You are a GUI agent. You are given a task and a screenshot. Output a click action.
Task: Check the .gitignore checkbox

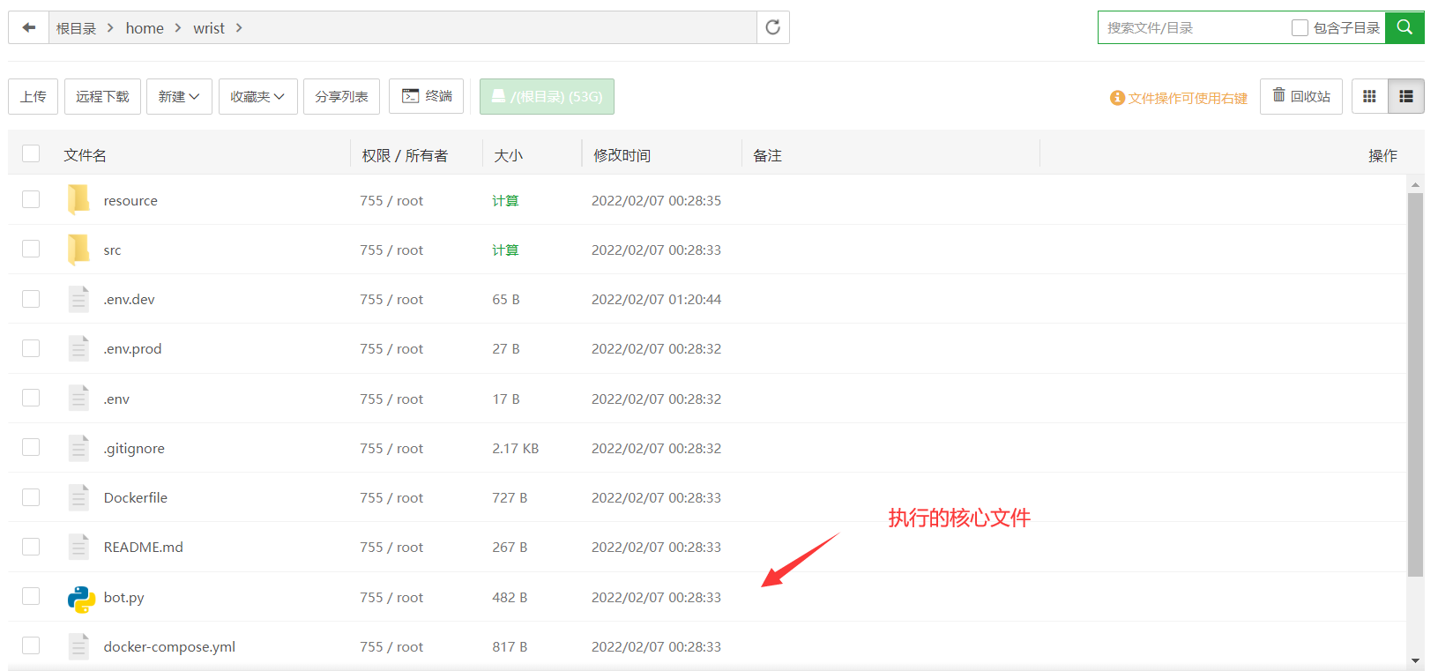[x=31, y=447]
